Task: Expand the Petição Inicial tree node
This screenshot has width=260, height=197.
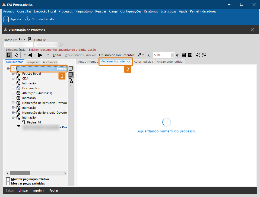Action: (x=13, y=74)
